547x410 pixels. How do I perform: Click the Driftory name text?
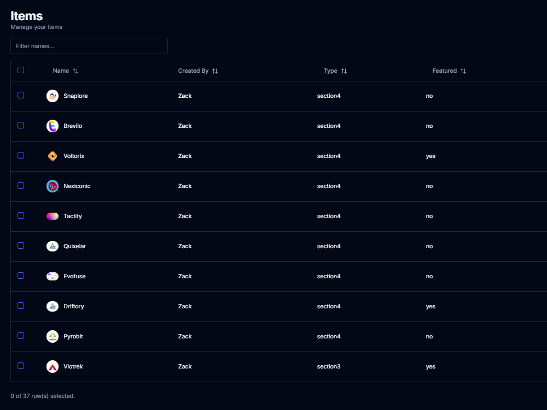74,307
